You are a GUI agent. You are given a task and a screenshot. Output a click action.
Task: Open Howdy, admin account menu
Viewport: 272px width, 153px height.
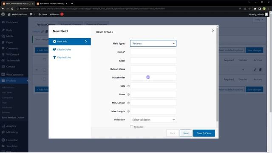(258, 14)
